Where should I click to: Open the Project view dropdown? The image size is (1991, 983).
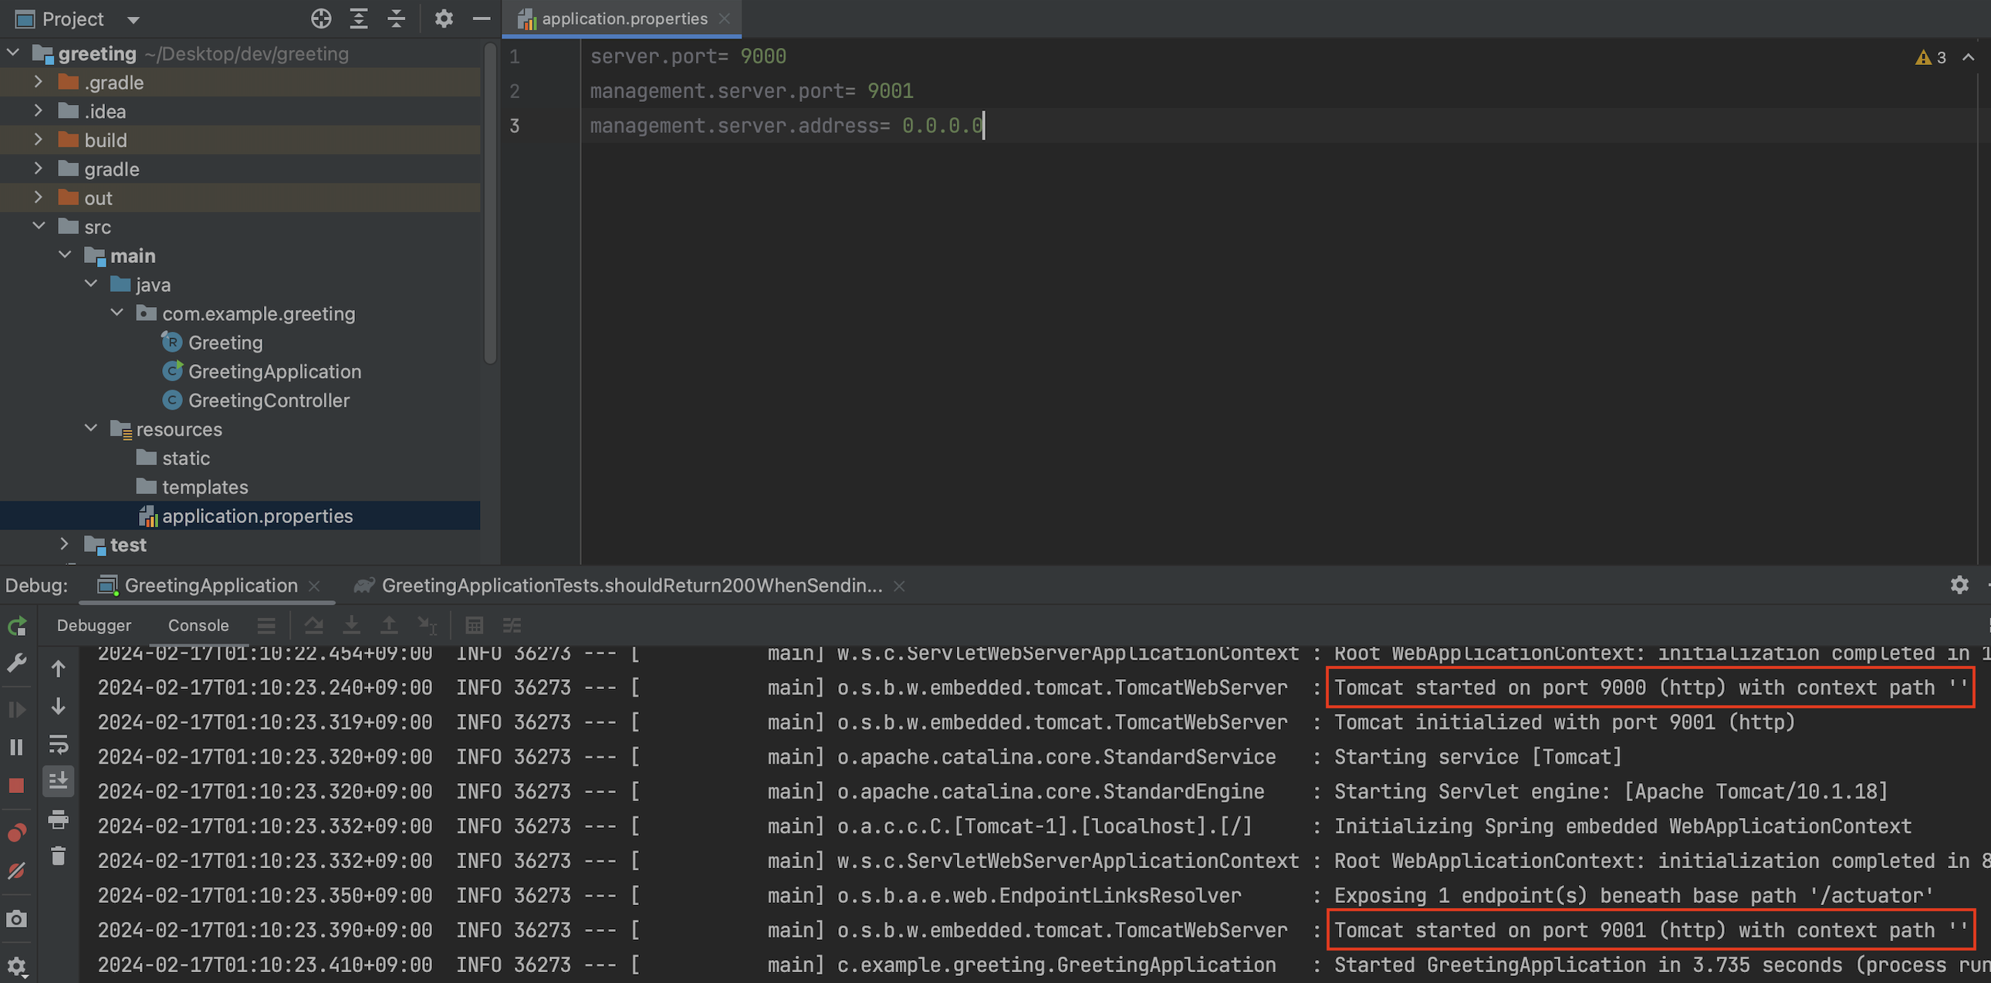[x=133, y=19]
